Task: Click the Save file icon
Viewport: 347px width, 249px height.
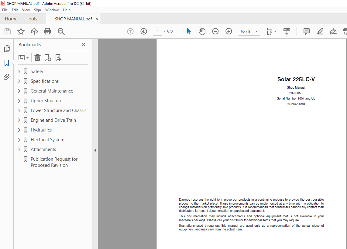Action: (8, 31)
